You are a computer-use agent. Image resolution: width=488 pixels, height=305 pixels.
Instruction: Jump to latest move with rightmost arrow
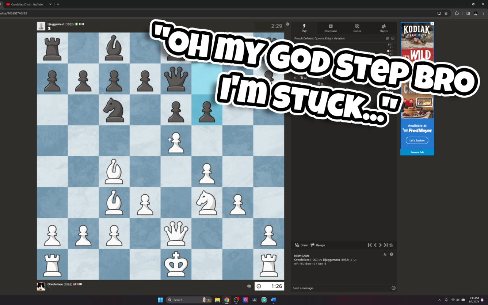pos(385,245)
